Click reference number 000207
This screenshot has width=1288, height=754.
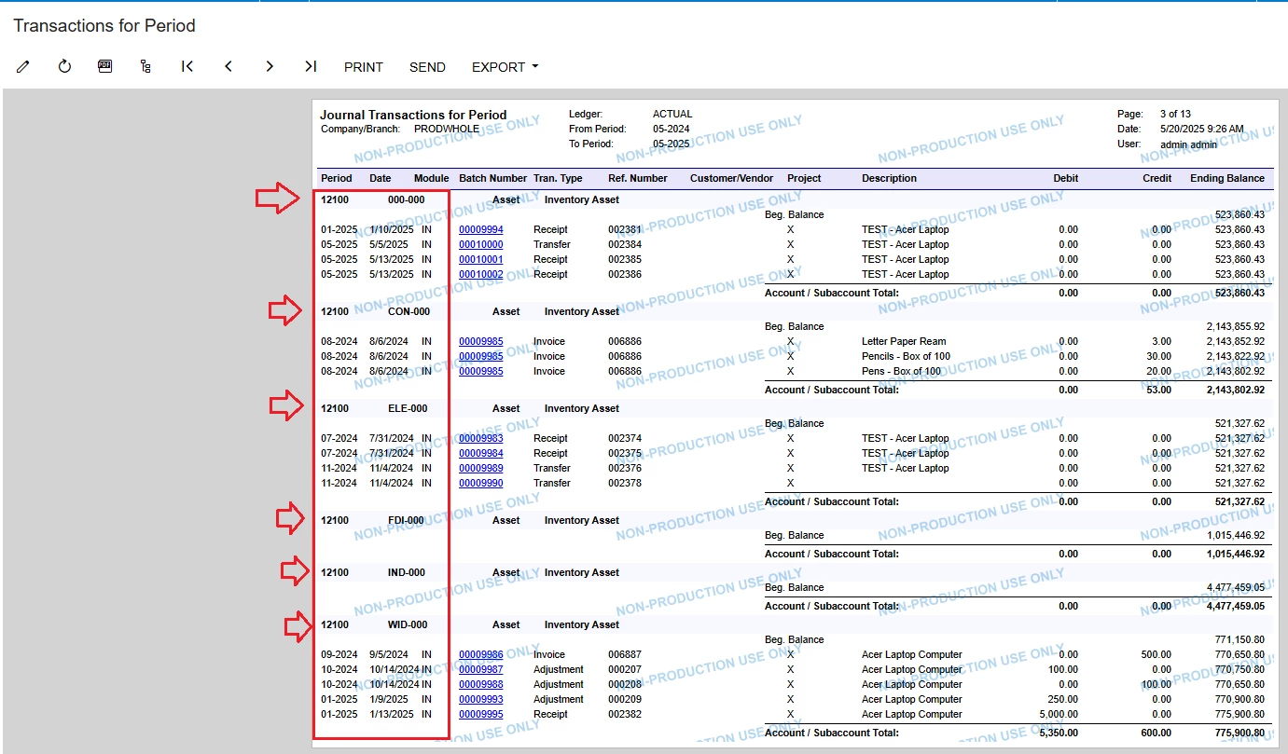[625, 669]
